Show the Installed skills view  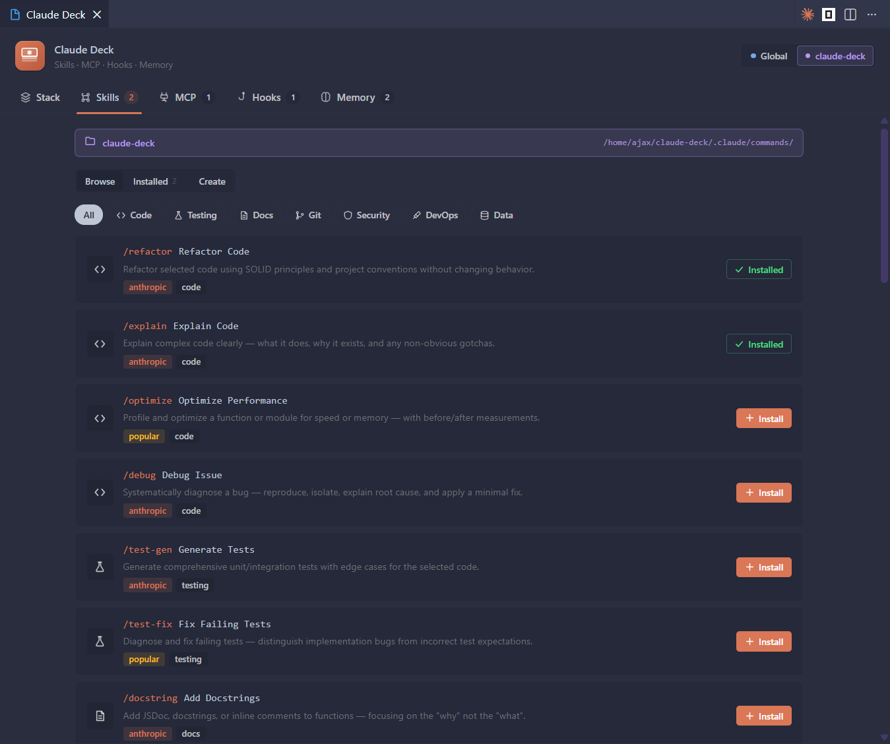click(x=155, y=181)
